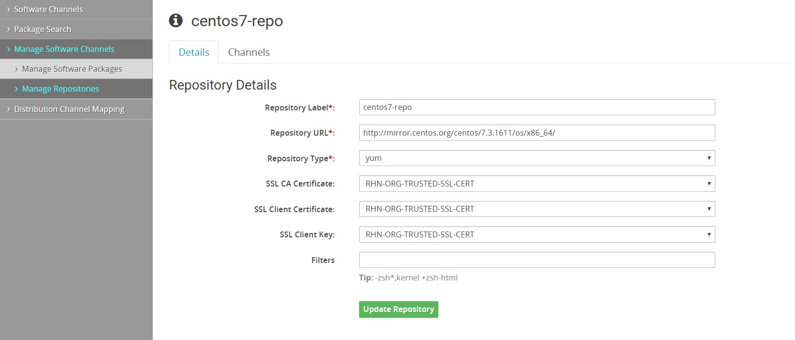Click the Repository Type* label
The width and height of the screenshot is (795, 340).
tap(301, 158)
